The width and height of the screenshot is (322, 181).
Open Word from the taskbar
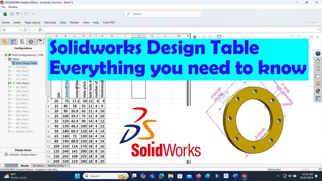[235, 176]
